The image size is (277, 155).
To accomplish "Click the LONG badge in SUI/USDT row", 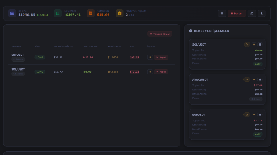I will 40,57.
